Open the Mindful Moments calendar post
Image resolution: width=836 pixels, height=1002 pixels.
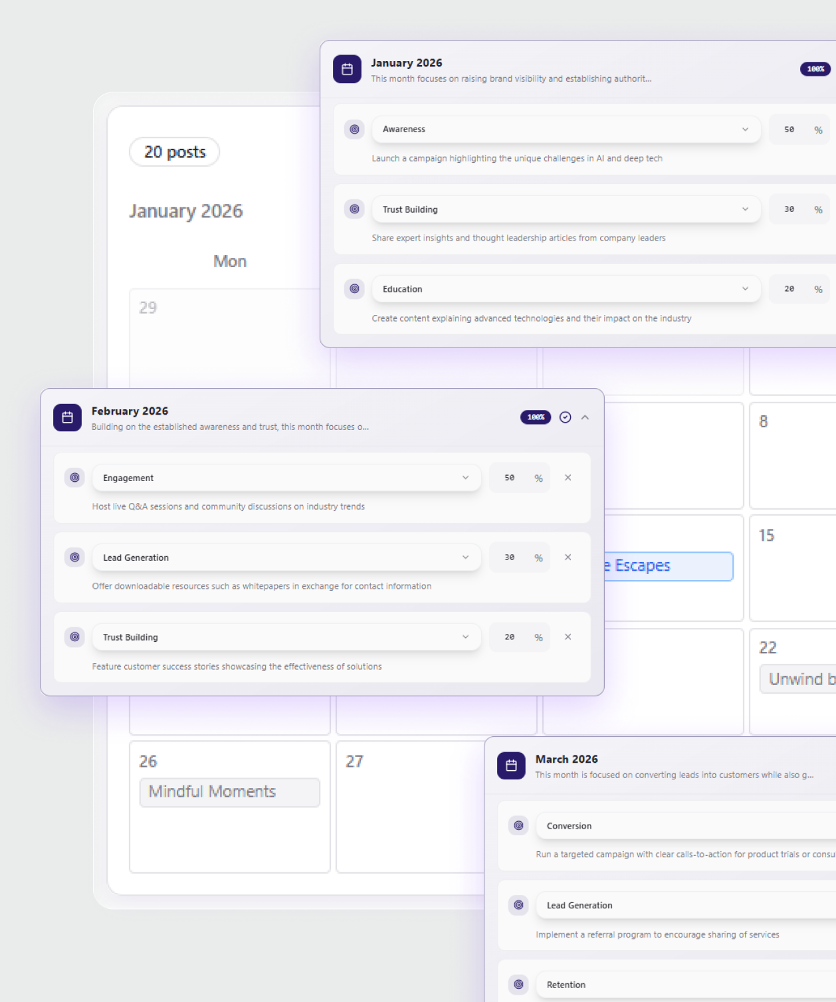click(x=230, y=792)
